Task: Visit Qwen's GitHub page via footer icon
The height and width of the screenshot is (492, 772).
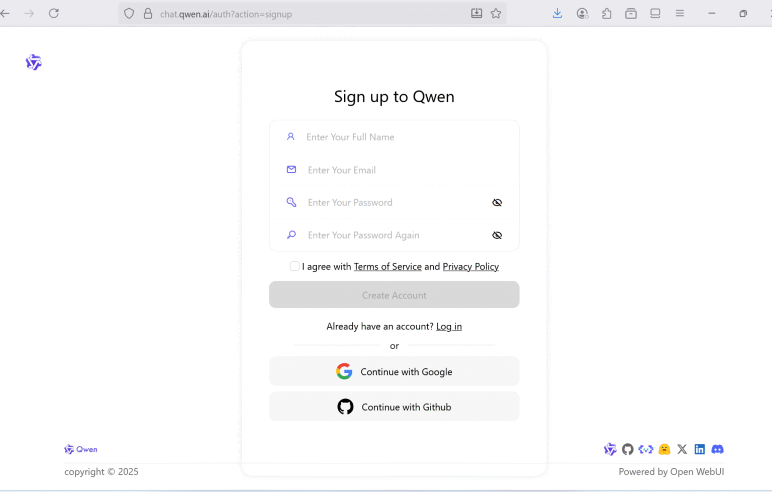Action: coord(627,449)
